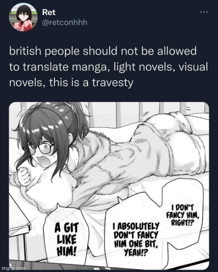Click the phrase 'visual novels' in the tweet
The width and height of the screenshot is (218, 272).
(109, 74)
